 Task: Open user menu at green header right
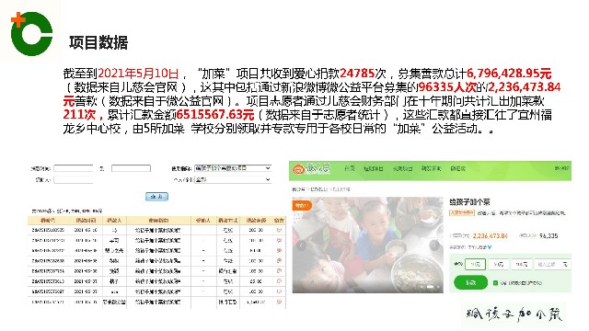pyautogui.click(x=561, y=168)
